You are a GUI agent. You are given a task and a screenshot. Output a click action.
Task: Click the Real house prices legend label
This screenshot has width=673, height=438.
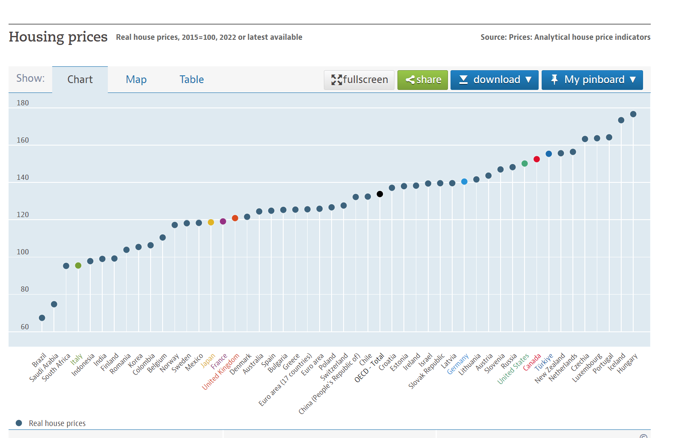coord(57,423)
